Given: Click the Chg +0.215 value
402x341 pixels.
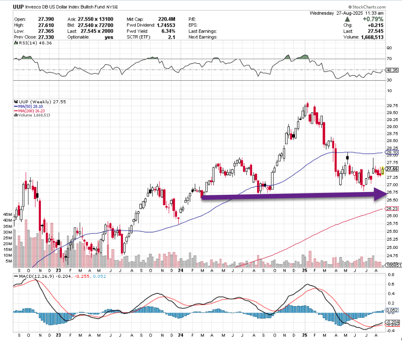Looking at the screenshot, I should click(375, 25).
